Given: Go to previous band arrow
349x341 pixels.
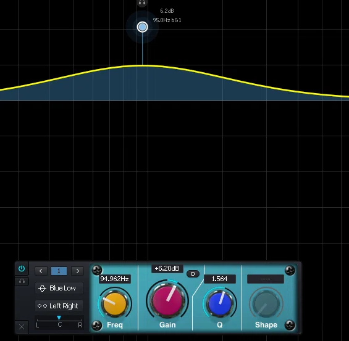Looking at the screenshot, I should click(41, 271).
